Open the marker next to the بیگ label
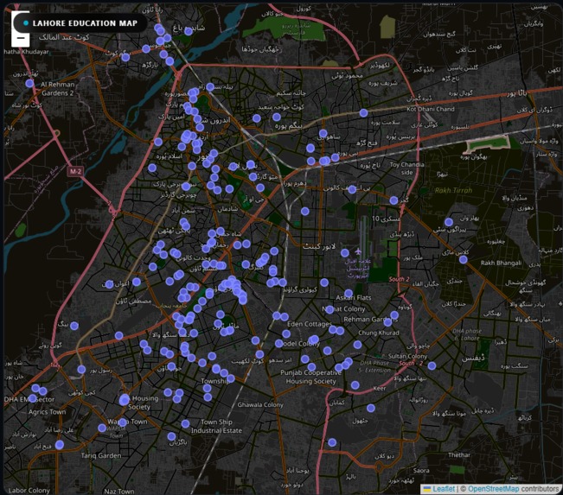Viewport: 563px width, 495px height. (x=74, y=326)
